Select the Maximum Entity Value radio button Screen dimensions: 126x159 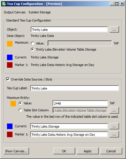tap(20, 103)
